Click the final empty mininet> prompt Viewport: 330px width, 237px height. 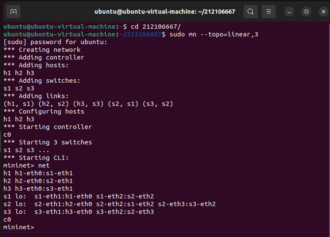click(18, 227)
